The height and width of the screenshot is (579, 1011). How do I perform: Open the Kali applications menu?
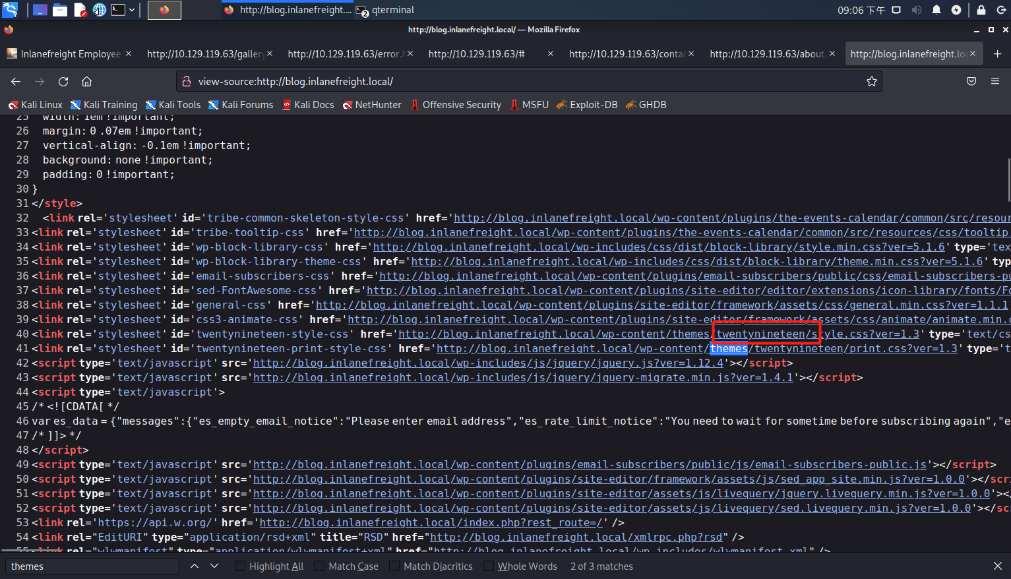(x=10, y=10)
